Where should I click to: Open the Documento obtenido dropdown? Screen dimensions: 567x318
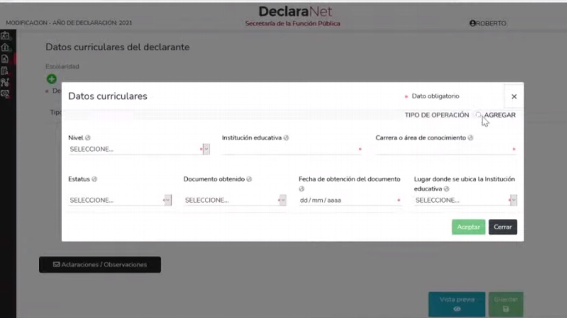235,200
